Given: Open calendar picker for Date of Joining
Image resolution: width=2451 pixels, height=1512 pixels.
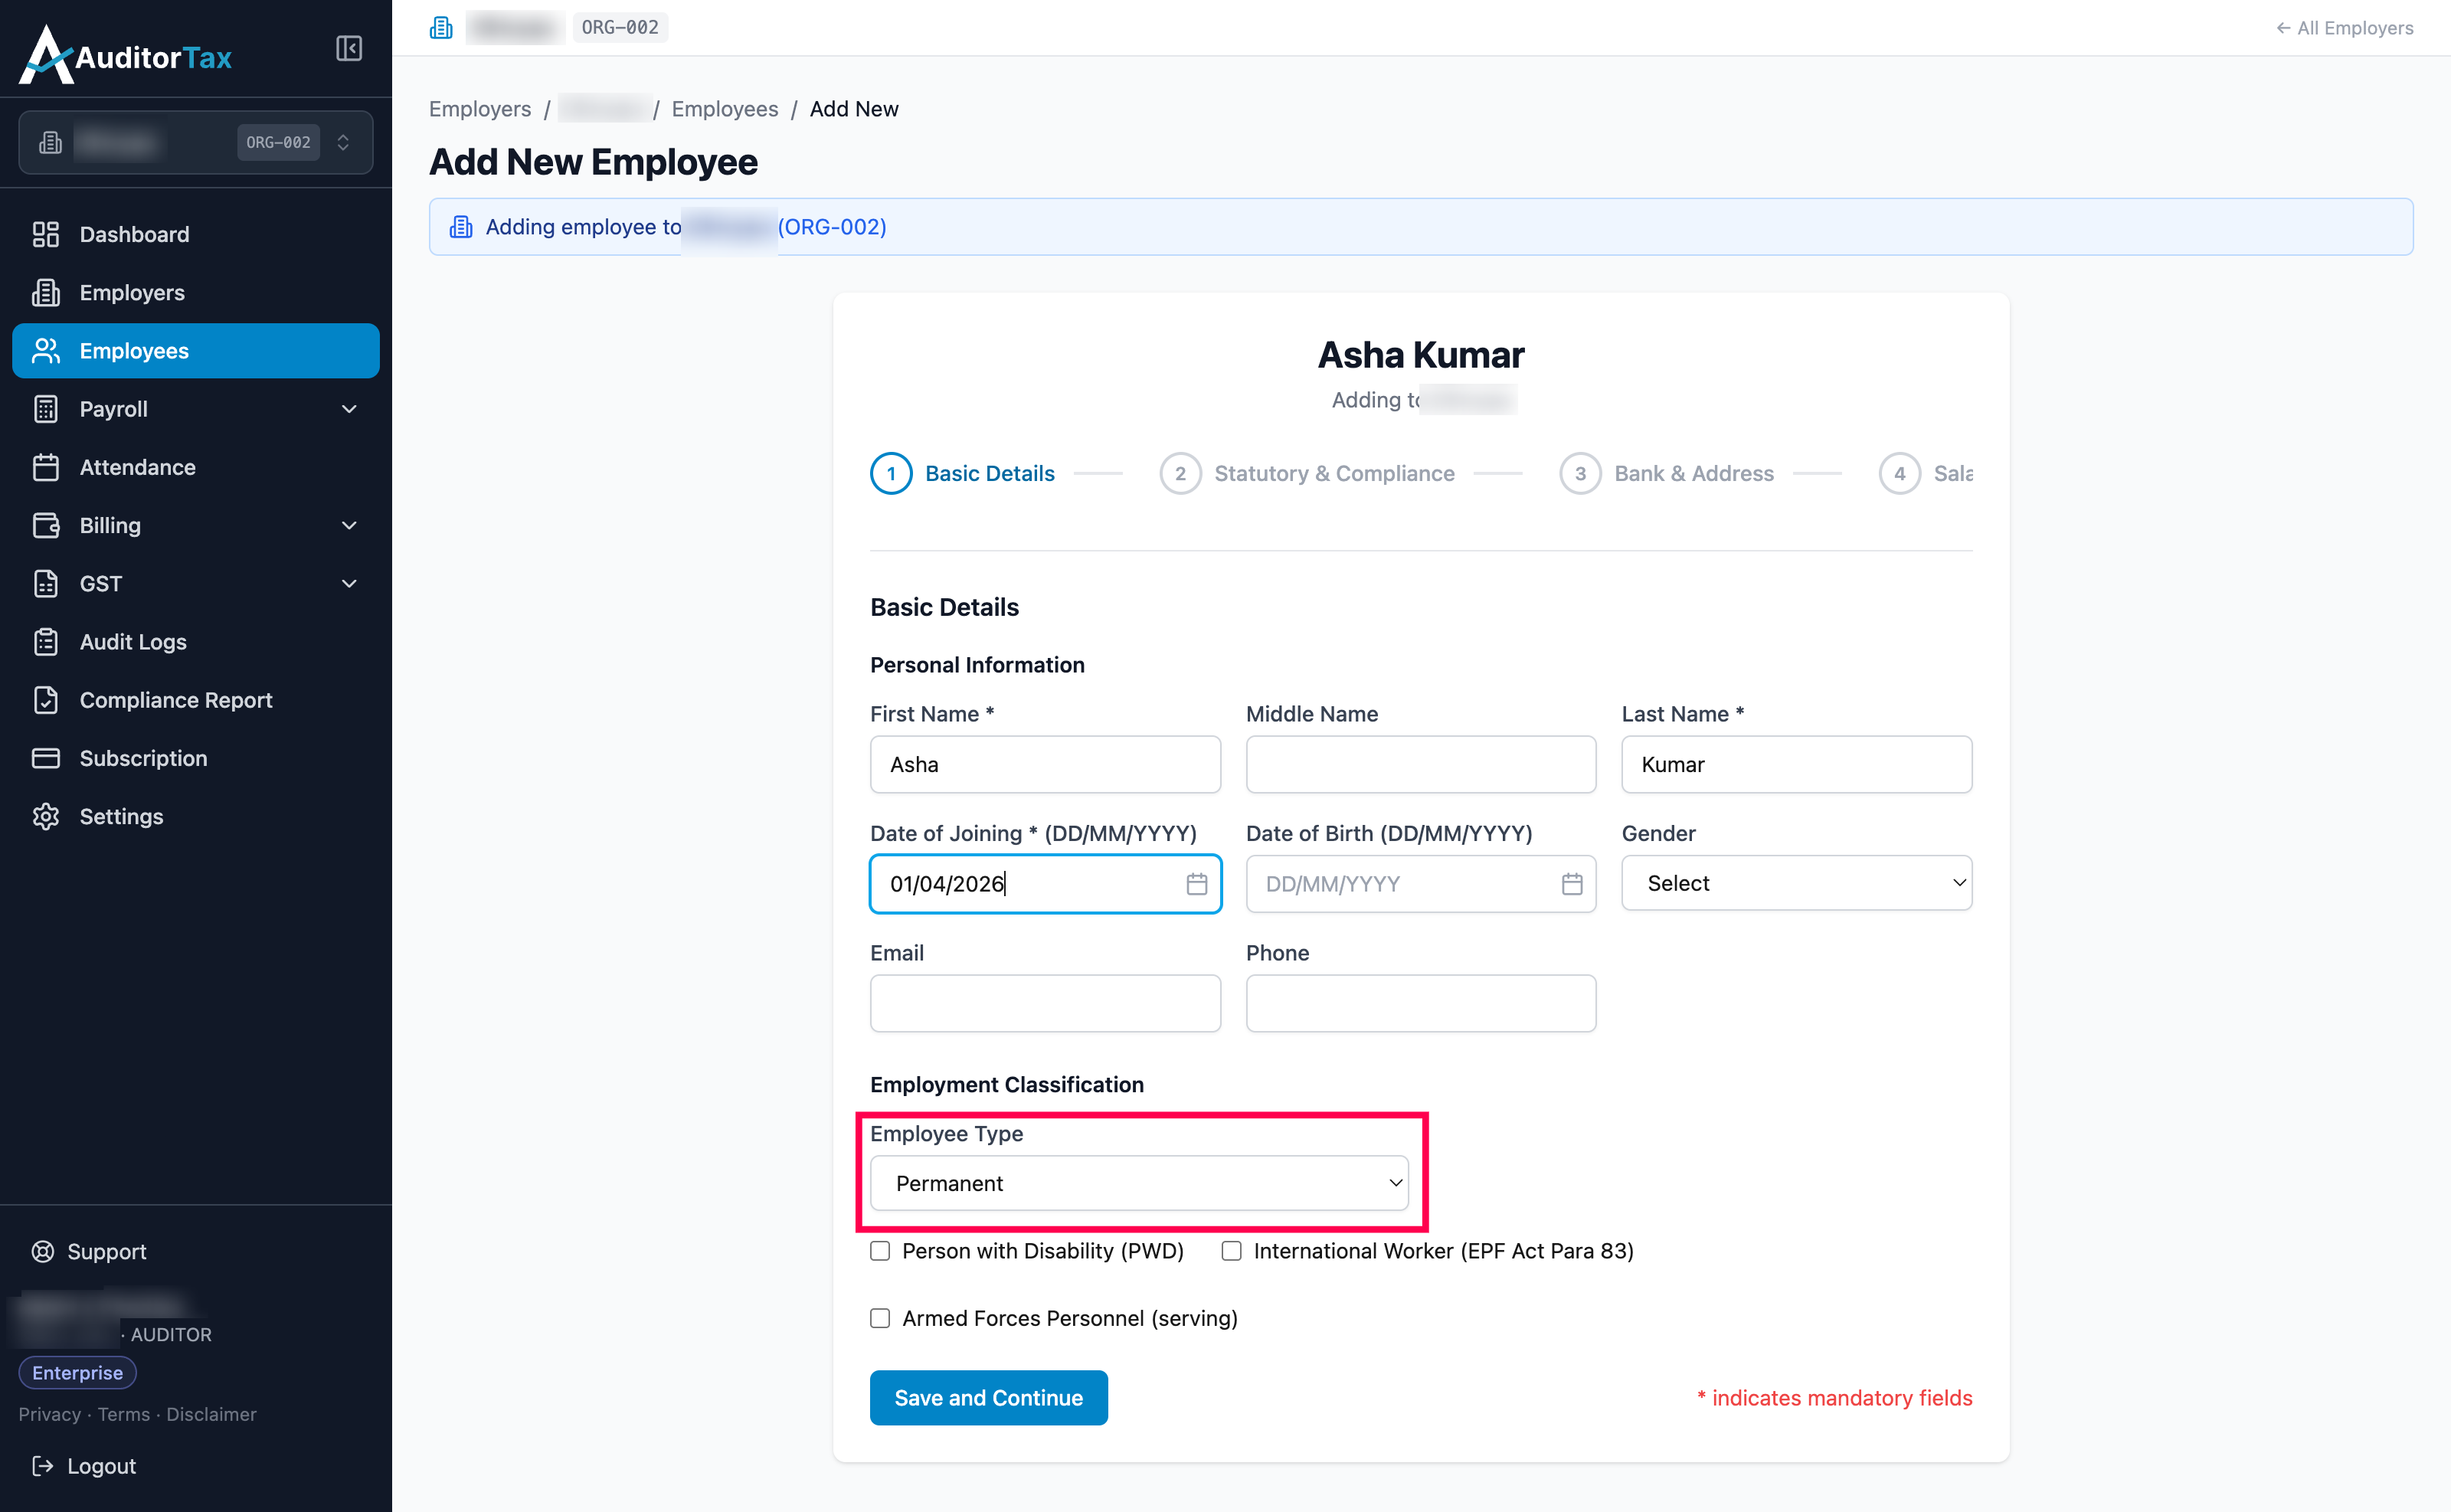Looking at the screenshot, I should pyautogui.click(x=1197, y=884).
